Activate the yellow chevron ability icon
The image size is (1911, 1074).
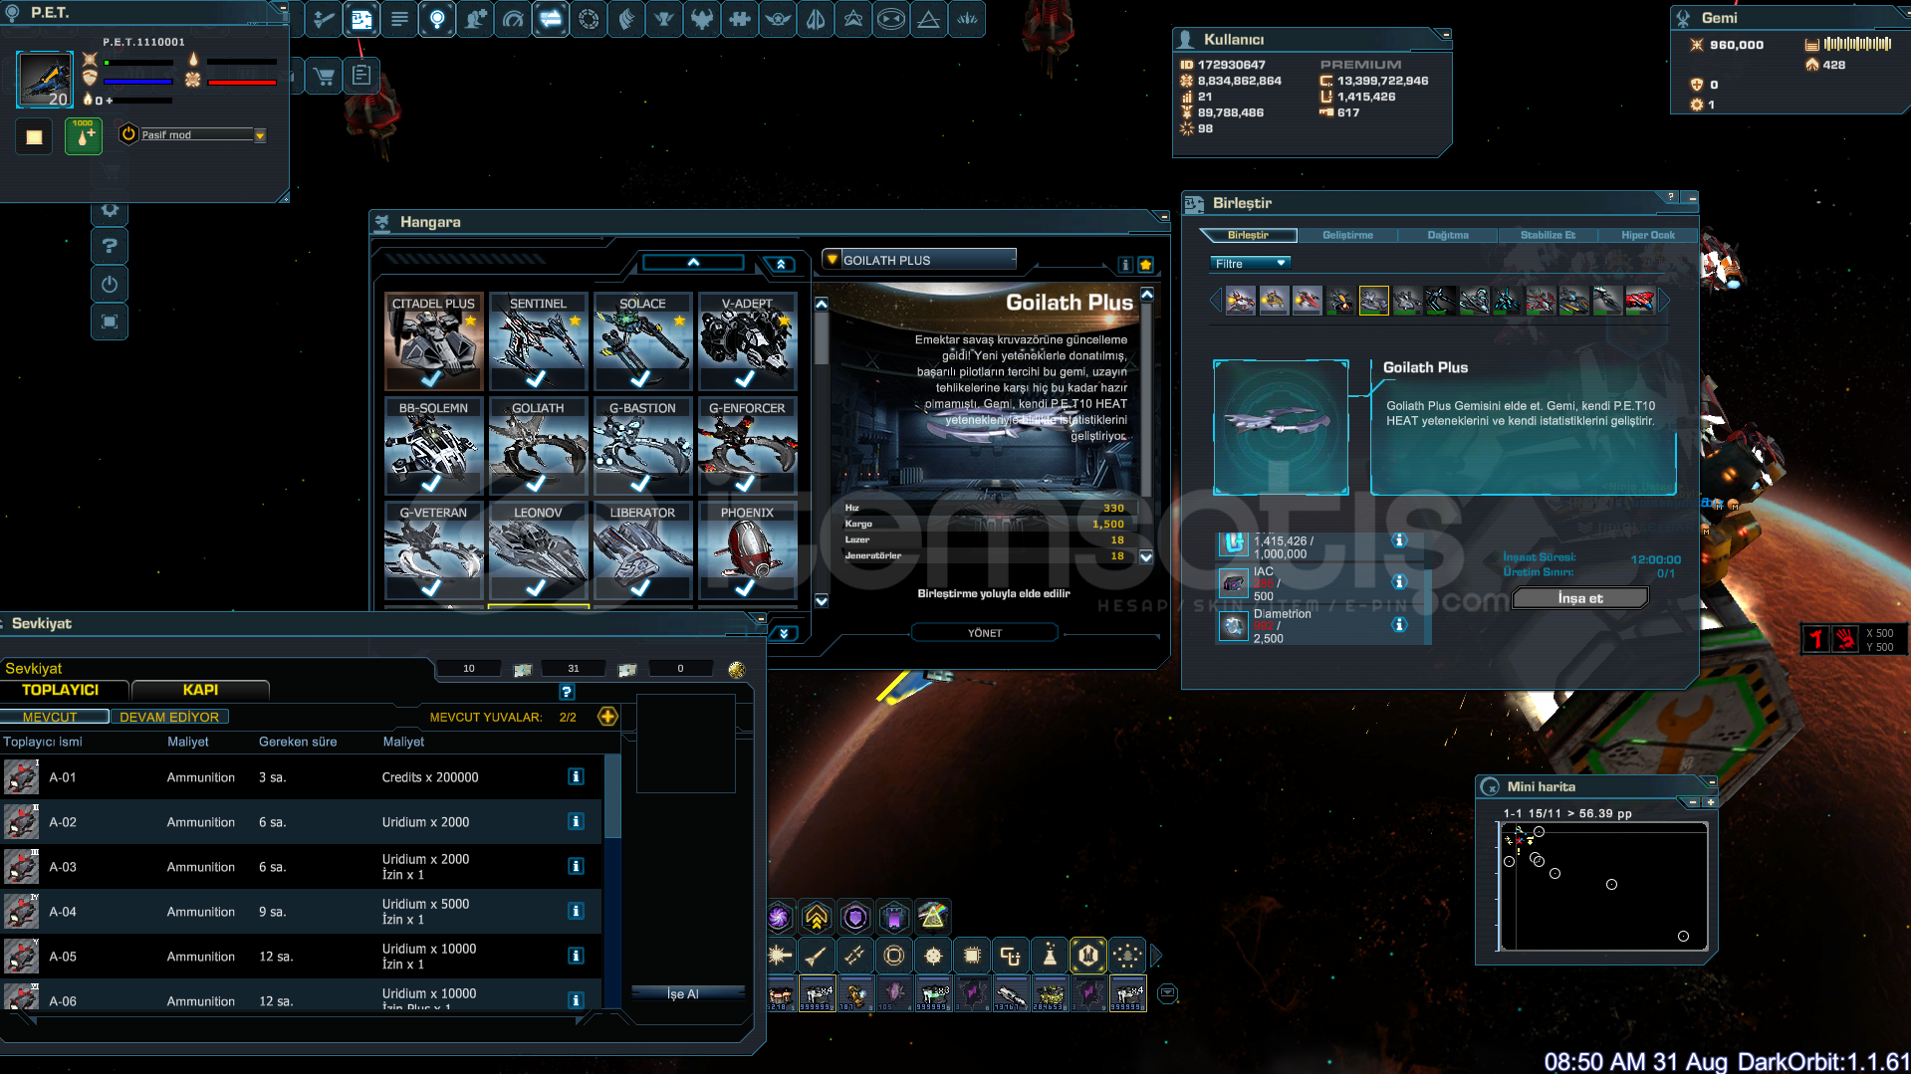tap(817, 917)
